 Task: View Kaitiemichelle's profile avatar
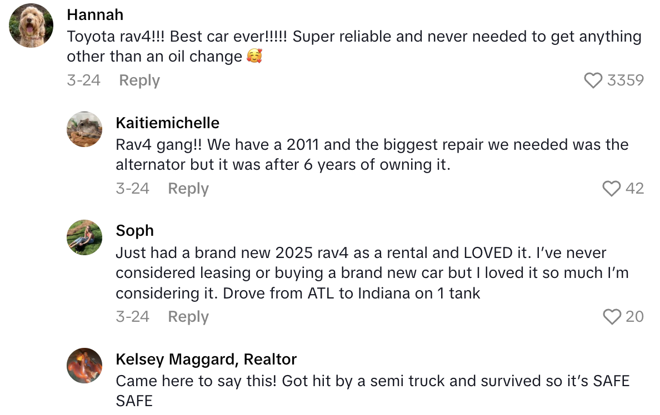[84, 129]
